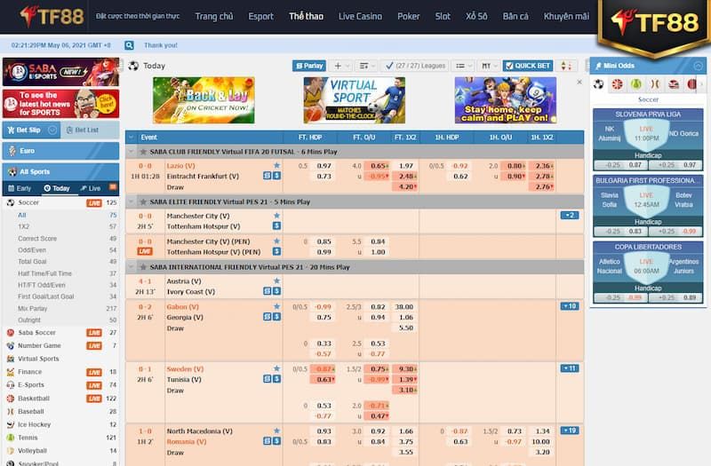The height and width of the screenshot is (466, 711).
Task: Click the live streaming TV icon next to Live tab
Action: coord(113,187)
